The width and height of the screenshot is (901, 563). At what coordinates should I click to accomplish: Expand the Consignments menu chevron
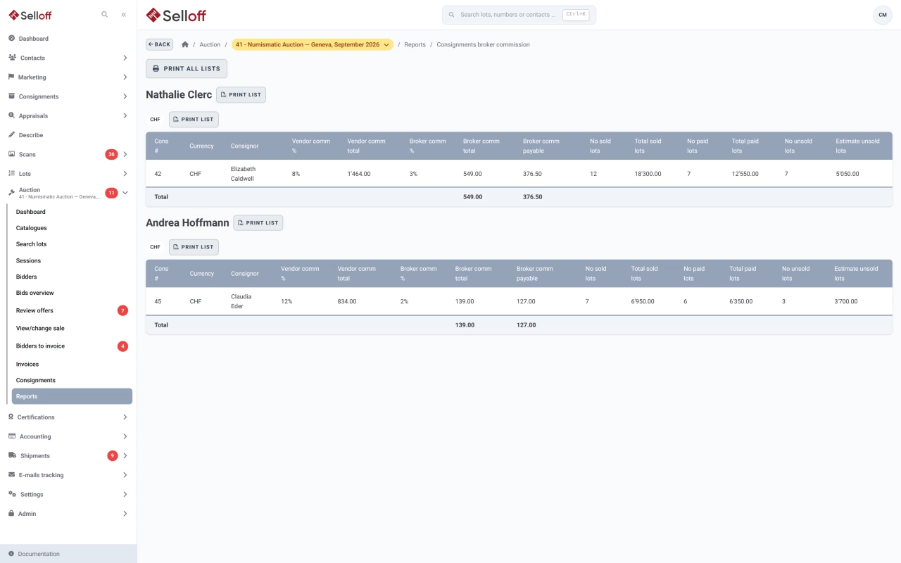tap(125, 96)
